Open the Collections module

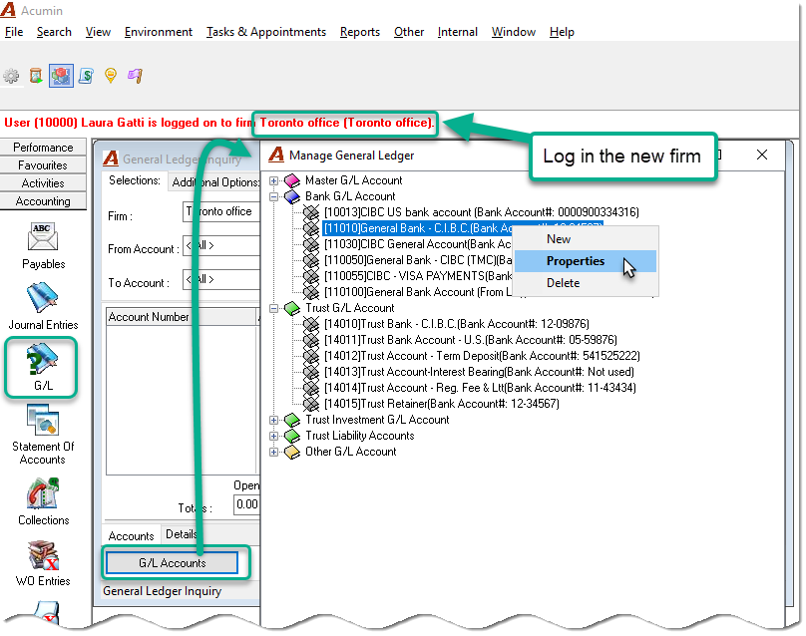click(43, 501)
